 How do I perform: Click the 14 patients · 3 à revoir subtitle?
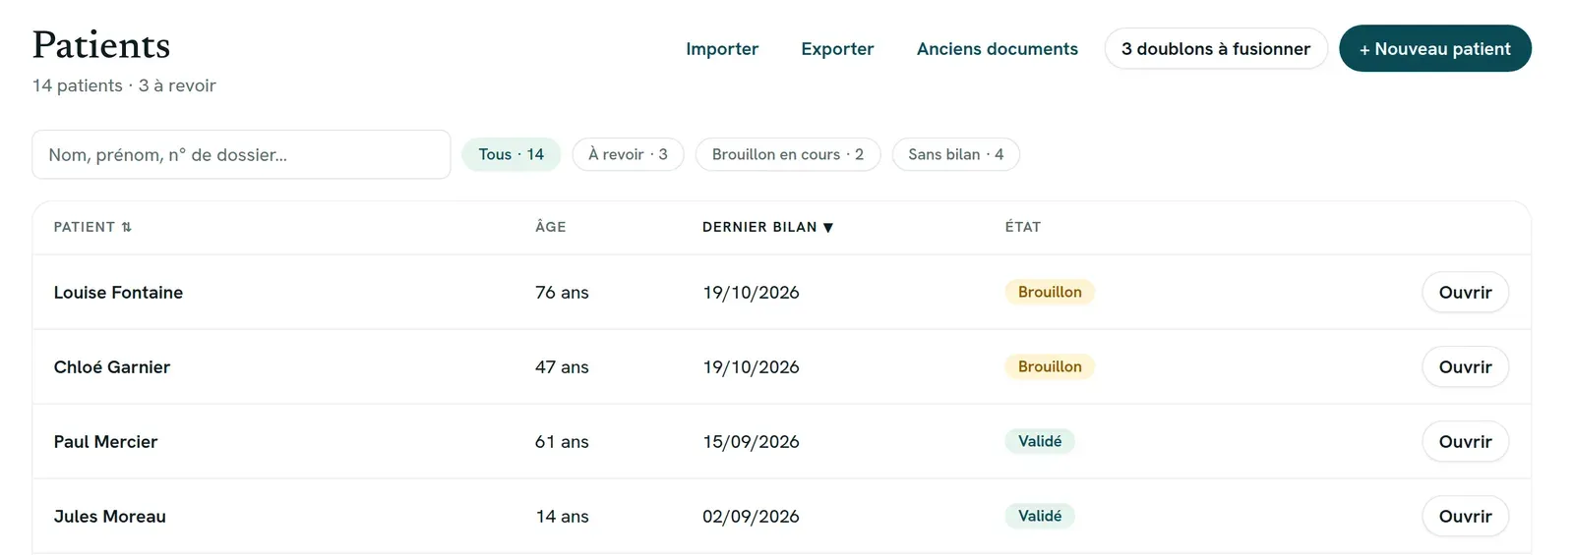124,85
